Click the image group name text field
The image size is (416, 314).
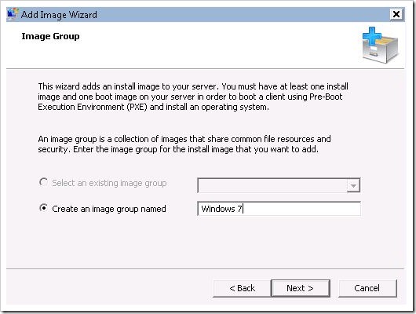(279, 209)
